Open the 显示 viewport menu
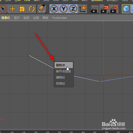This screenshot has height=133, width=133. (17, 18)
